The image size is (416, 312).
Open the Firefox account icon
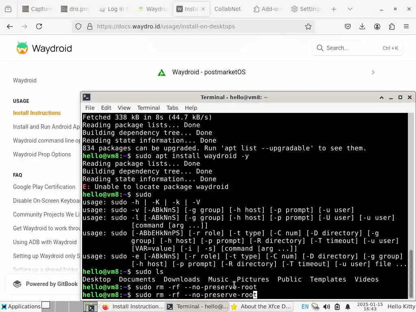[x=377, y=26]
